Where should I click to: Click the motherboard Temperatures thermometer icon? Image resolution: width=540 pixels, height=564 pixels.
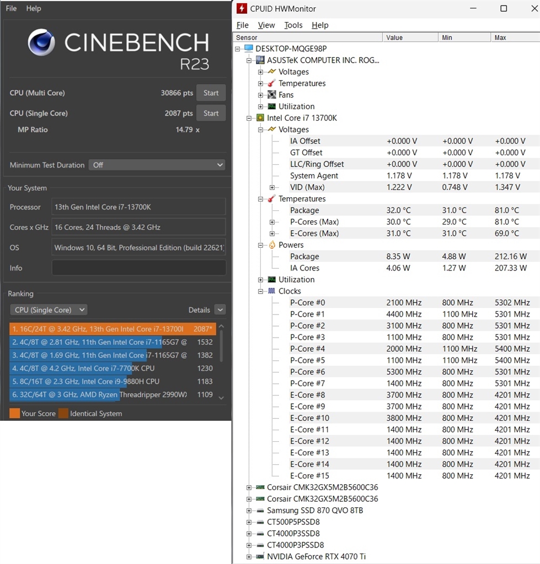coord(271,83)
